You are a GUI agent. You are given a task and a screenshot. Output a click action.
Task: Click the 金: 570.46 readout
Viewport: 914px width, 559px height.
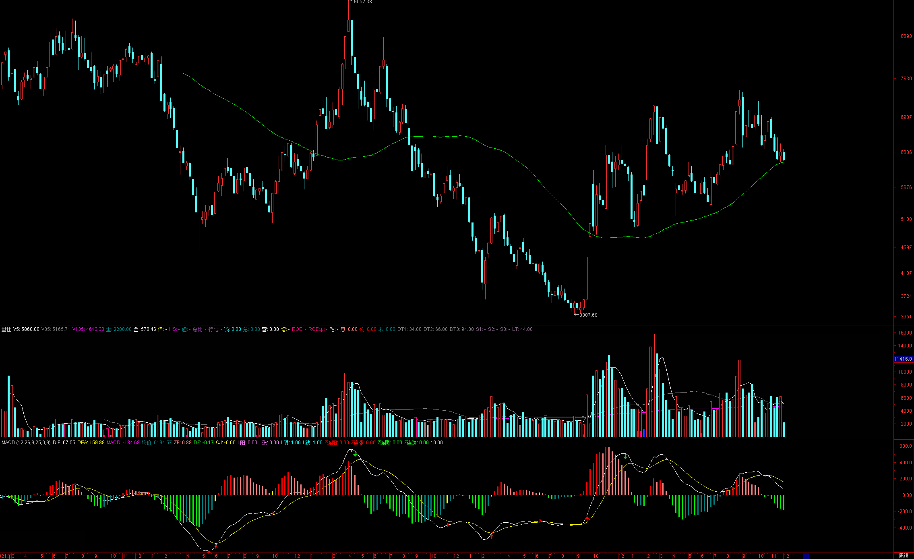click(x=145, y=329)
